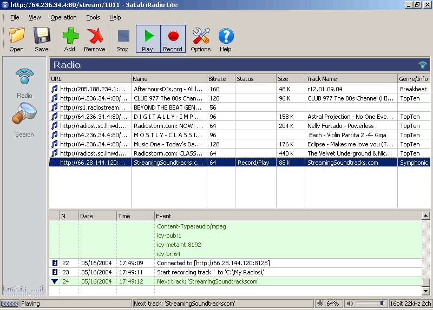Add a new radio station
This screenshot has width=433, height=310.
[70, 39]
